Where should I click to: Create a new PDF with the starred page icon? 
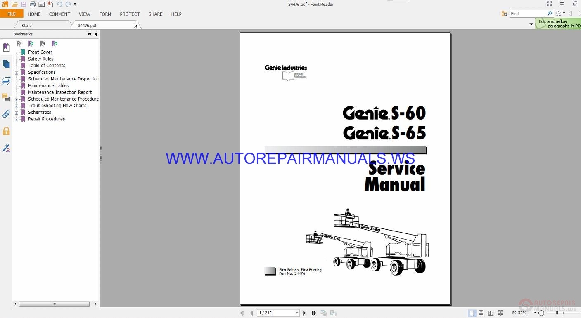[50, 4]
